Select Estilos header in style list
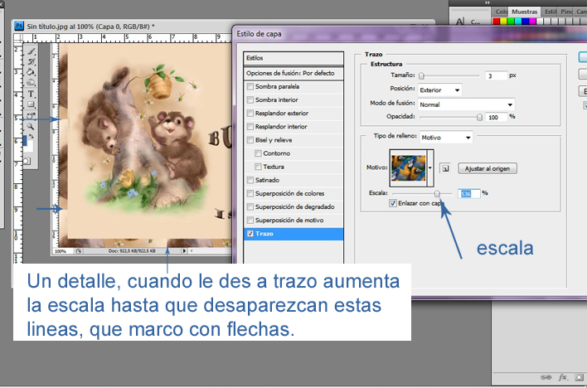Image resolution: width=587 pixels, height=388 pixels. pyautogui.click(x=293, y=58)
